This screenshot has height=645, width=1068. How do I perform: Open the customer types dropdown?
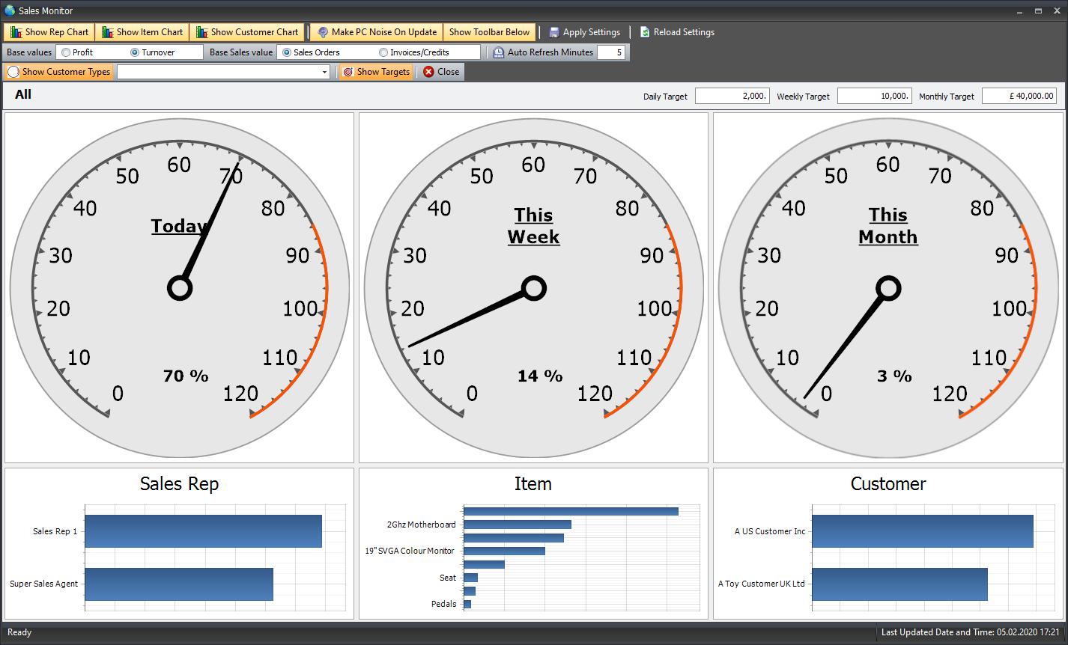[324, 73]
